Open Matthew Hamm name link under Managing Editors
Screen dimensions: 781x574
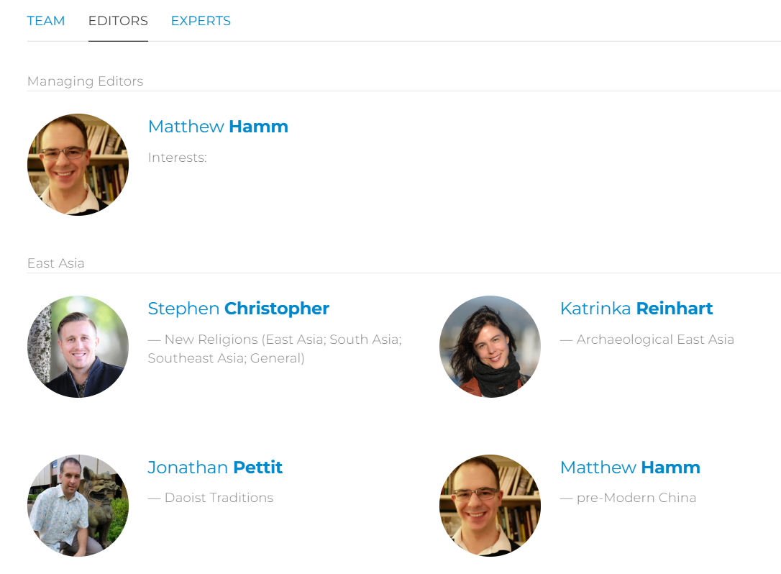[x=218, y=127]
